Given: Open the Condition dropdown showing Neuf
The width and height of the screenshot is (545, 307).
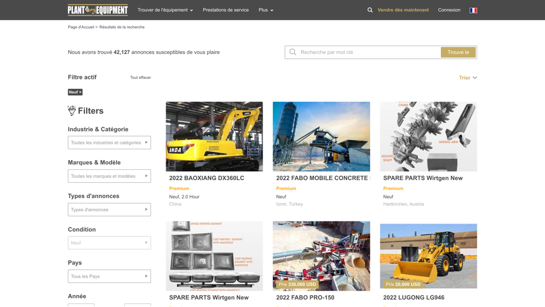Looking at the screenshot, I should 109,243.
